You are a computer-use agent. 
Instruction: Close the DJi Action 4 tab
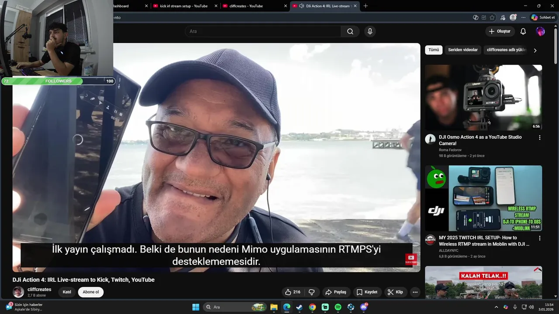(x=355, y=6)
